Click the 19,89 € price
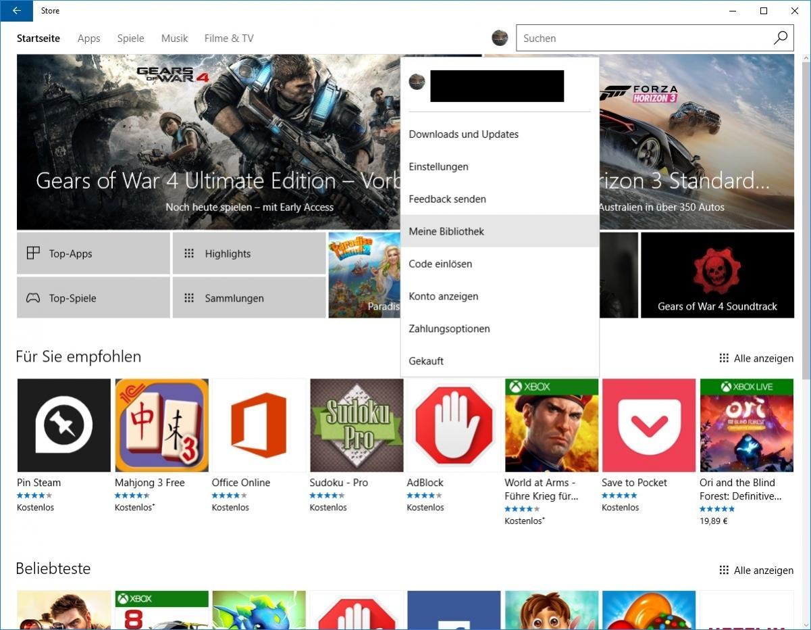Screen dimensions: 811x630 coord(713,521)
